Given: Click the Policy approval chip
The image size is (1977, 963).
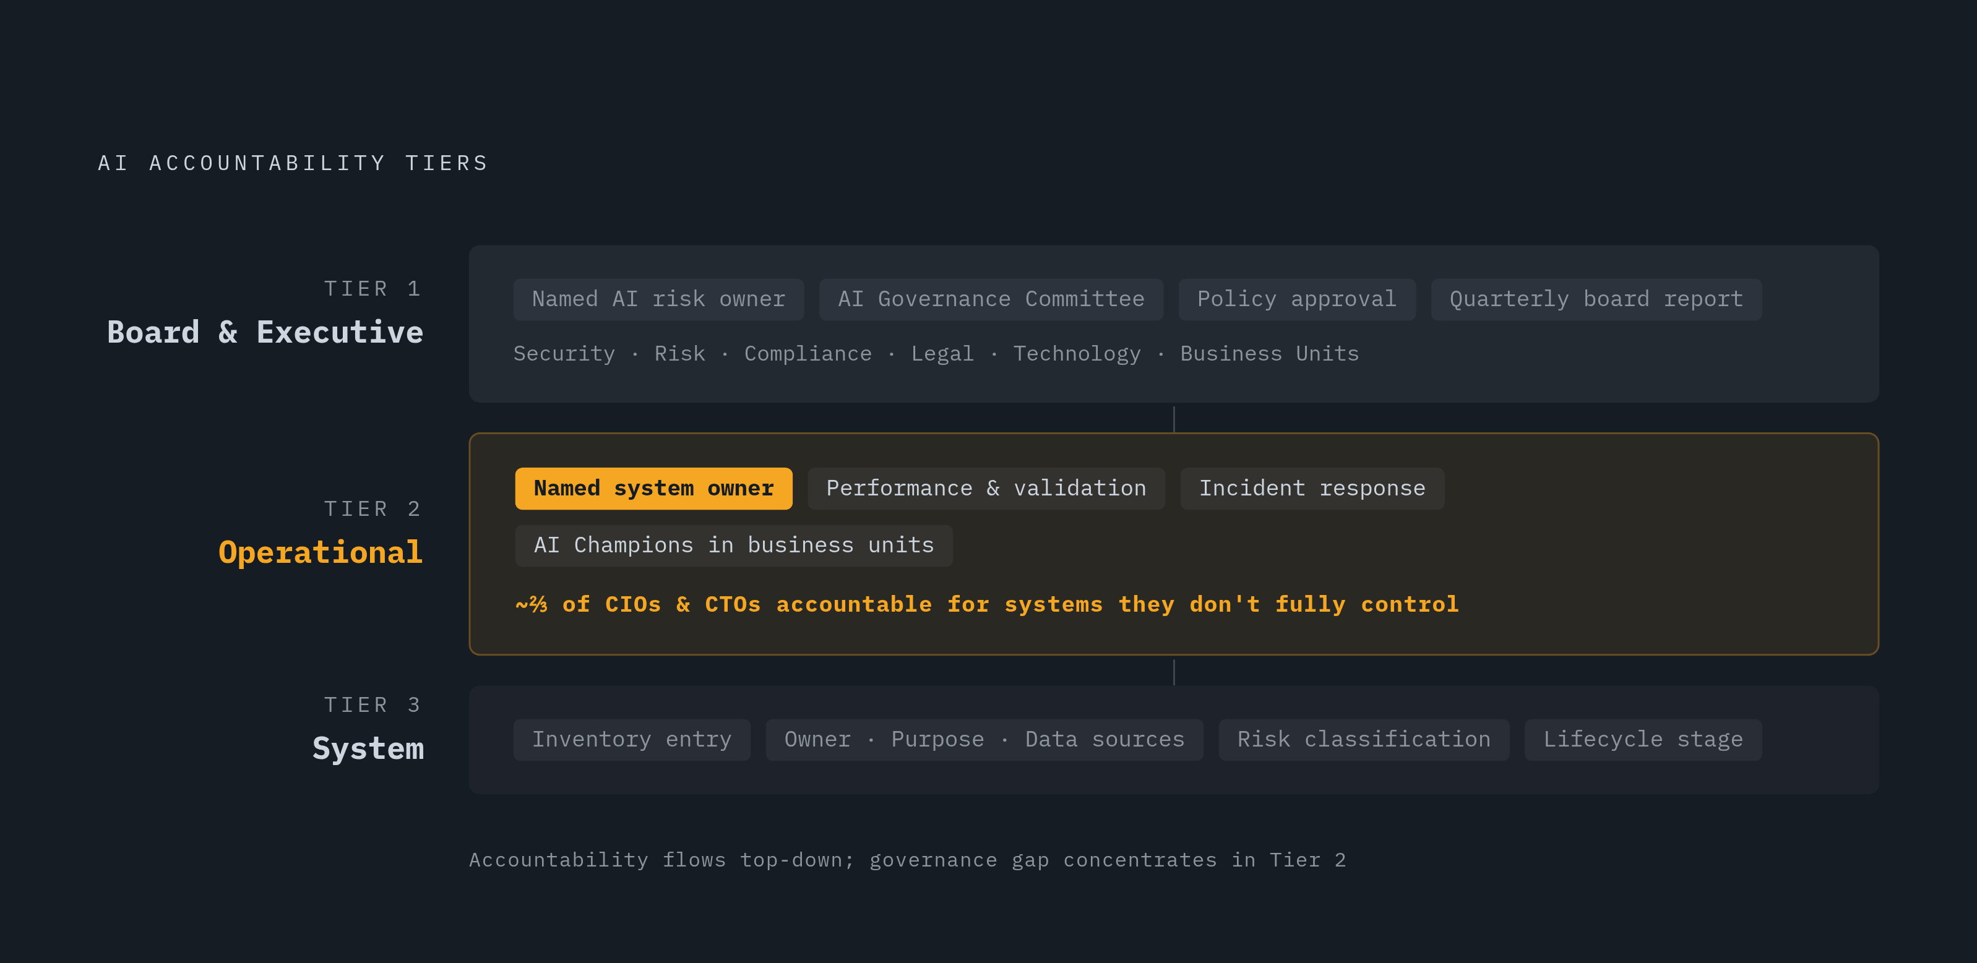Looking at the screenshot, I should pyautogui.click(x=1297, y=299).
